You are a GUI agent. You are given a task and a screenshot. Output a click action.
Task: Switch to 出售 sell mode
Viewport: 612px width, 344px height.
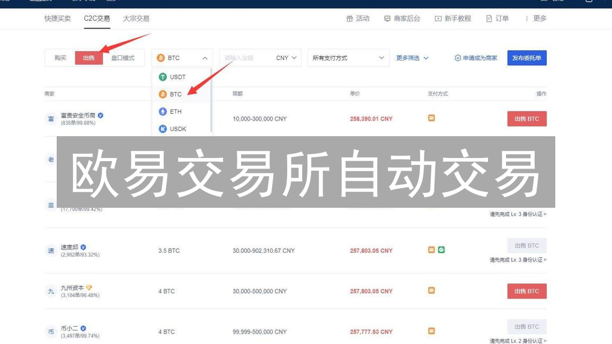pos(89,58)
